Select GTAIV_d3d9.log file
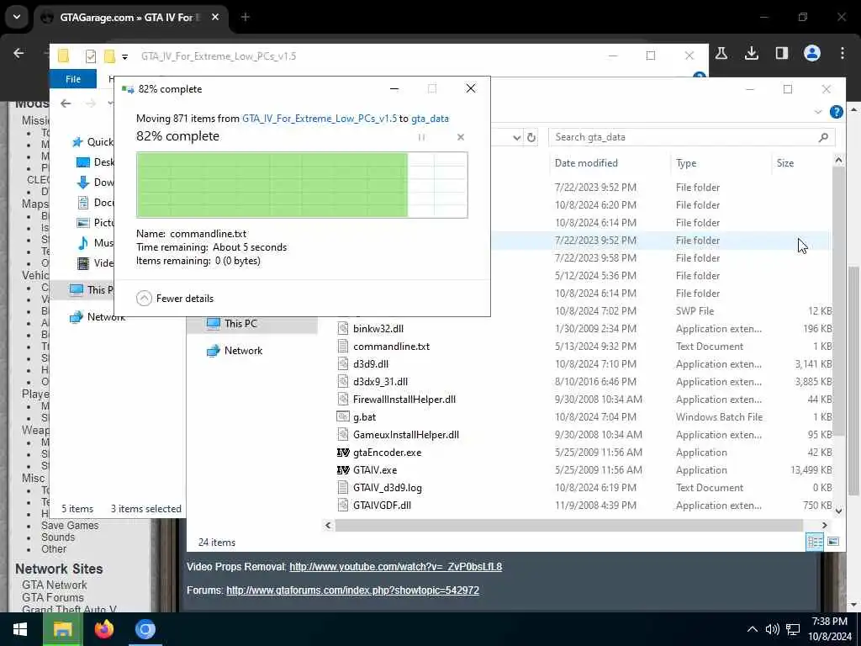Image resolution: width=861 pixels, height=646 pixels. (x=387, y=488)
